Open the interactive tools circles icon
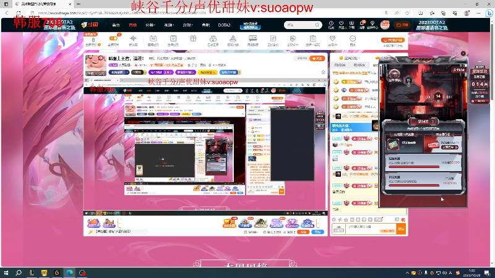495x278 pixels. click(213, 40)
